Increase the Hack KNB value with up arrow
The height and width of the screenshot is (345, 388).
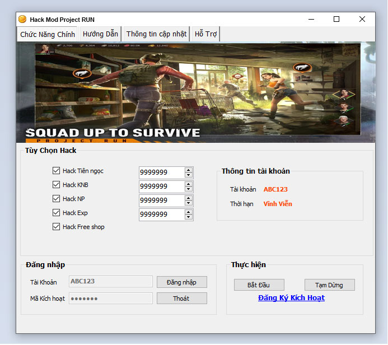pyautogui.click(x=189, y=184)
